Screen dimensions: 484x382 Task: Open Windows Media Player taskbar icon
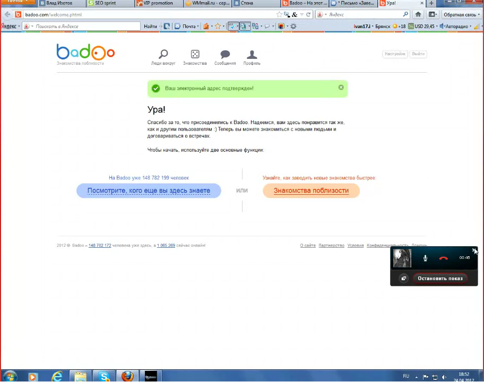[33, 377]
